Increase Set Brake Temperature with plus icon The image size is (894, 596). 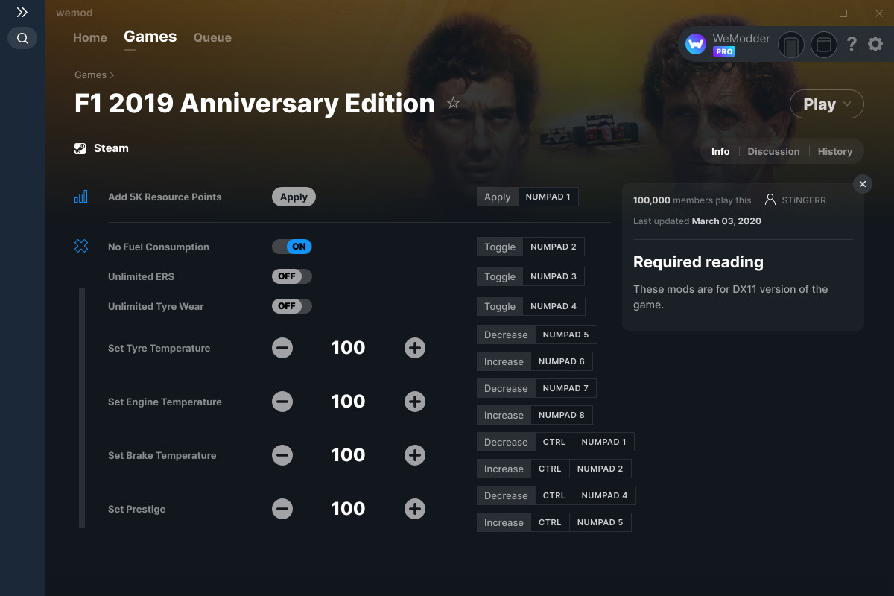point(415,455)
